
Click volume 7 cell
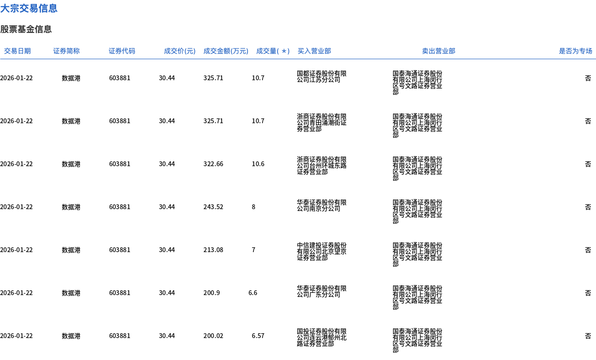click(254, 250)
